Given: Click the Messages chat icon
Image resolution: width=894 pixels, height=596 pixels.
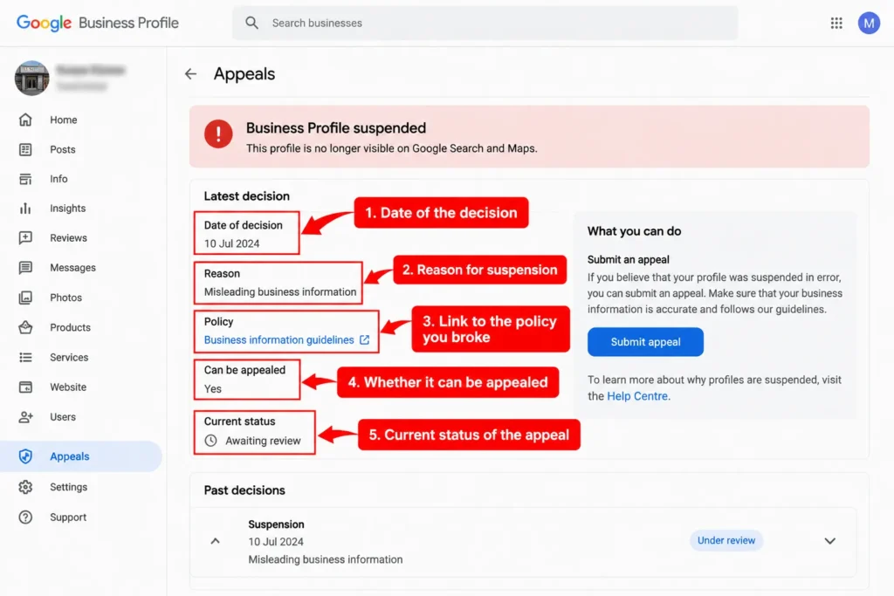Looking at the screenshot, I should pyautogui.click(x=25, y=268).
